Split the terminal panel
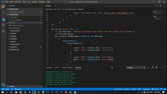The height and width of the screenshot is (94, 167). (x=152, y=67)
